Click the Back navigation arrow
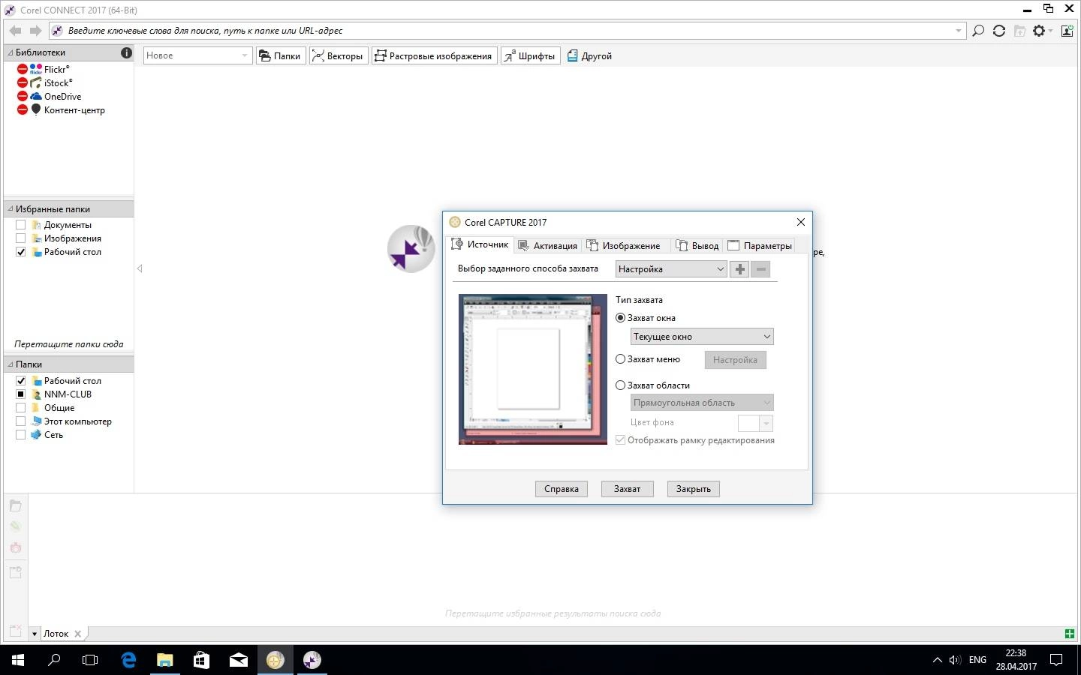Screen dimensions: 1081x675 click(15, 31)
